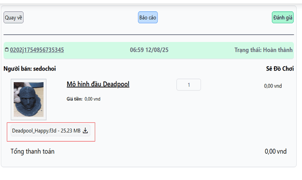
Task: Open the Báo cáo report button
Action: [148, 17]
